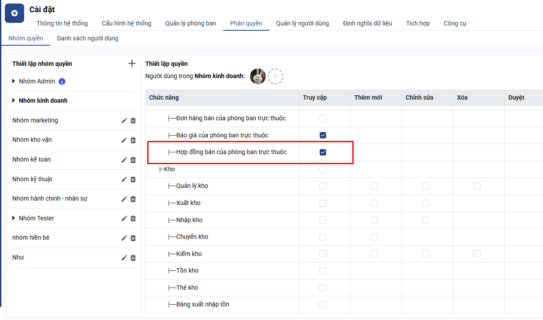This screenshot has width=543, height=320.
Task: Edit Nhóm hành chính - nhân sự
Action: click(124, 199)
